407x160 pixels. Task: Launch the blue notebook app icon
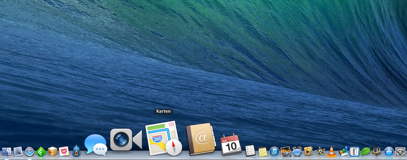pos(354,152)
